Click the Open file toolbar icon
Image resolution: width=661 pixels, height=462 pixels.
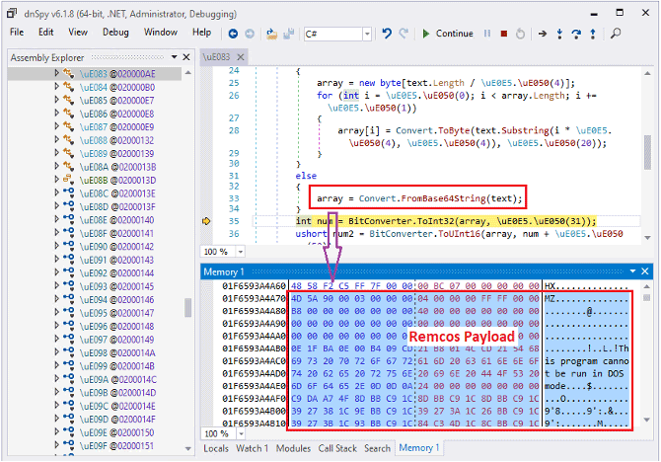coord(273,33)
